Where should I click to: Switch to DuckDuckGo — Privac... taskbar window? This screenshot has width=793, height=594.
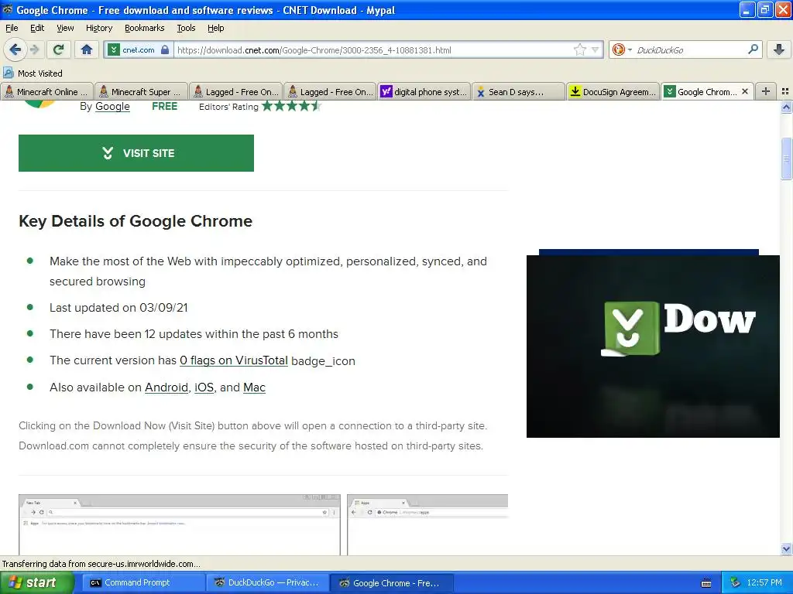[267, 582]
